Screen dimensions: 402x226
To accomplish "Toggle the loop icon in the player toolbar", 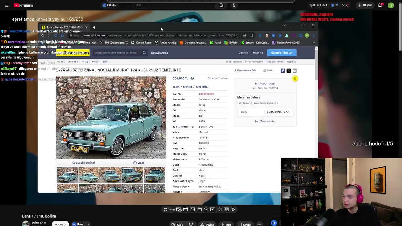I will tap(165, 210).
